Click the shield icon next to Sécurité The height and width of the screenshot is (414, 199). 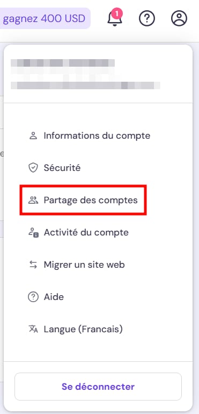[x=33, y=168]
